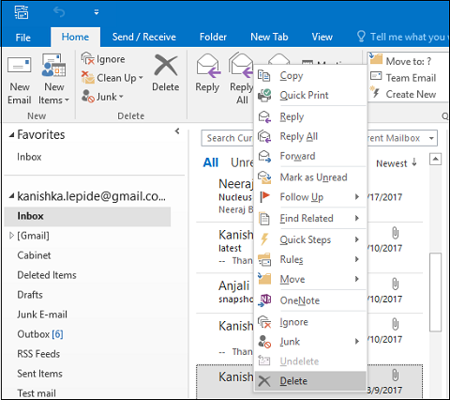Click the Rules icon in context menu
Viewport: 450px width, 400px height.
click(x=264, y=259)
